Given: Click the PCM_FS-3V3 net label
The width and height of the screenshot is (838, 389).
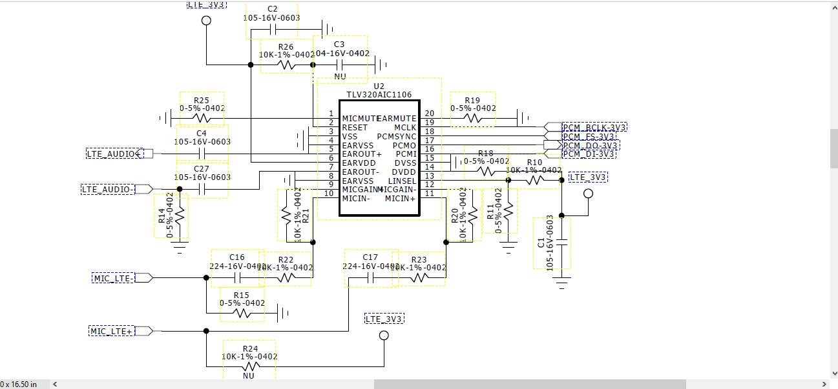Looking at the screenshot, I should (589, 137).
